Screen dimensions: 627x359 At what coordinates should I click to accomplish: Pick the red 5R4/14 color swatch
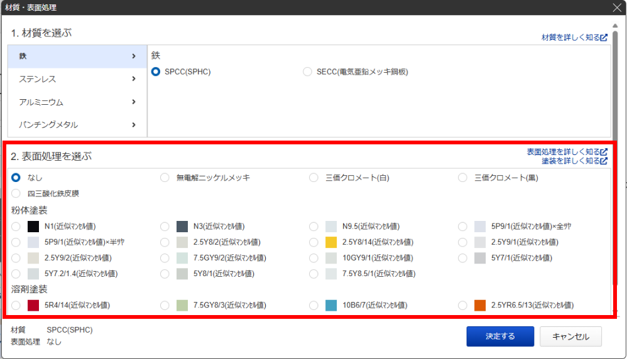pyautogui.click(x=33, y=306)
